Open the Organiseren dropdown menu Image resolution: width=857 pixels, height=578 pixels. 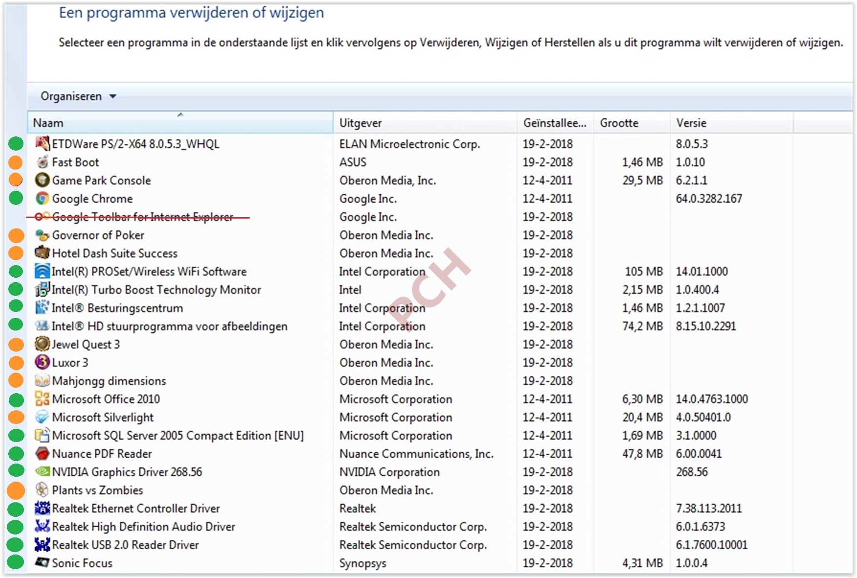click(x=79, y=96)
